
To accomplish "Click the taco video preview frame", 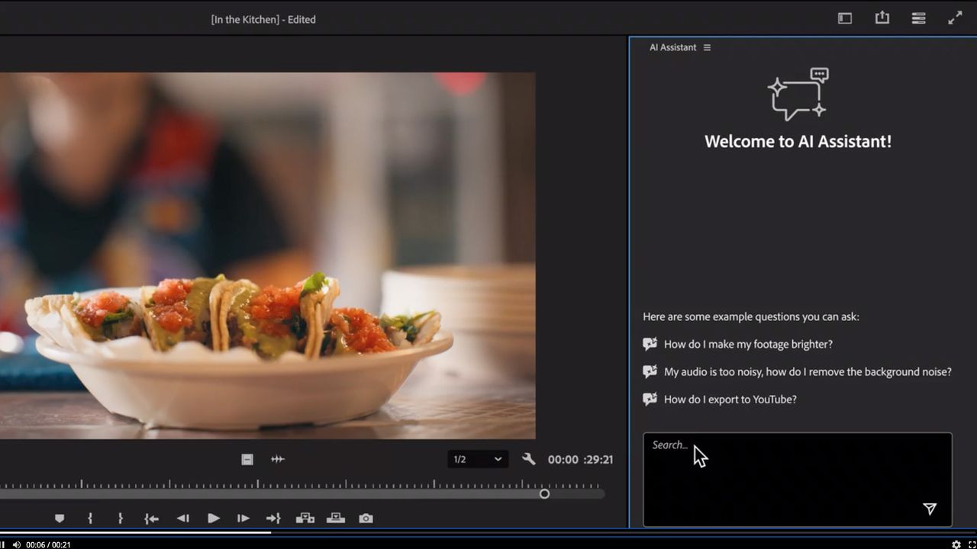I will [x=267, y=255].
